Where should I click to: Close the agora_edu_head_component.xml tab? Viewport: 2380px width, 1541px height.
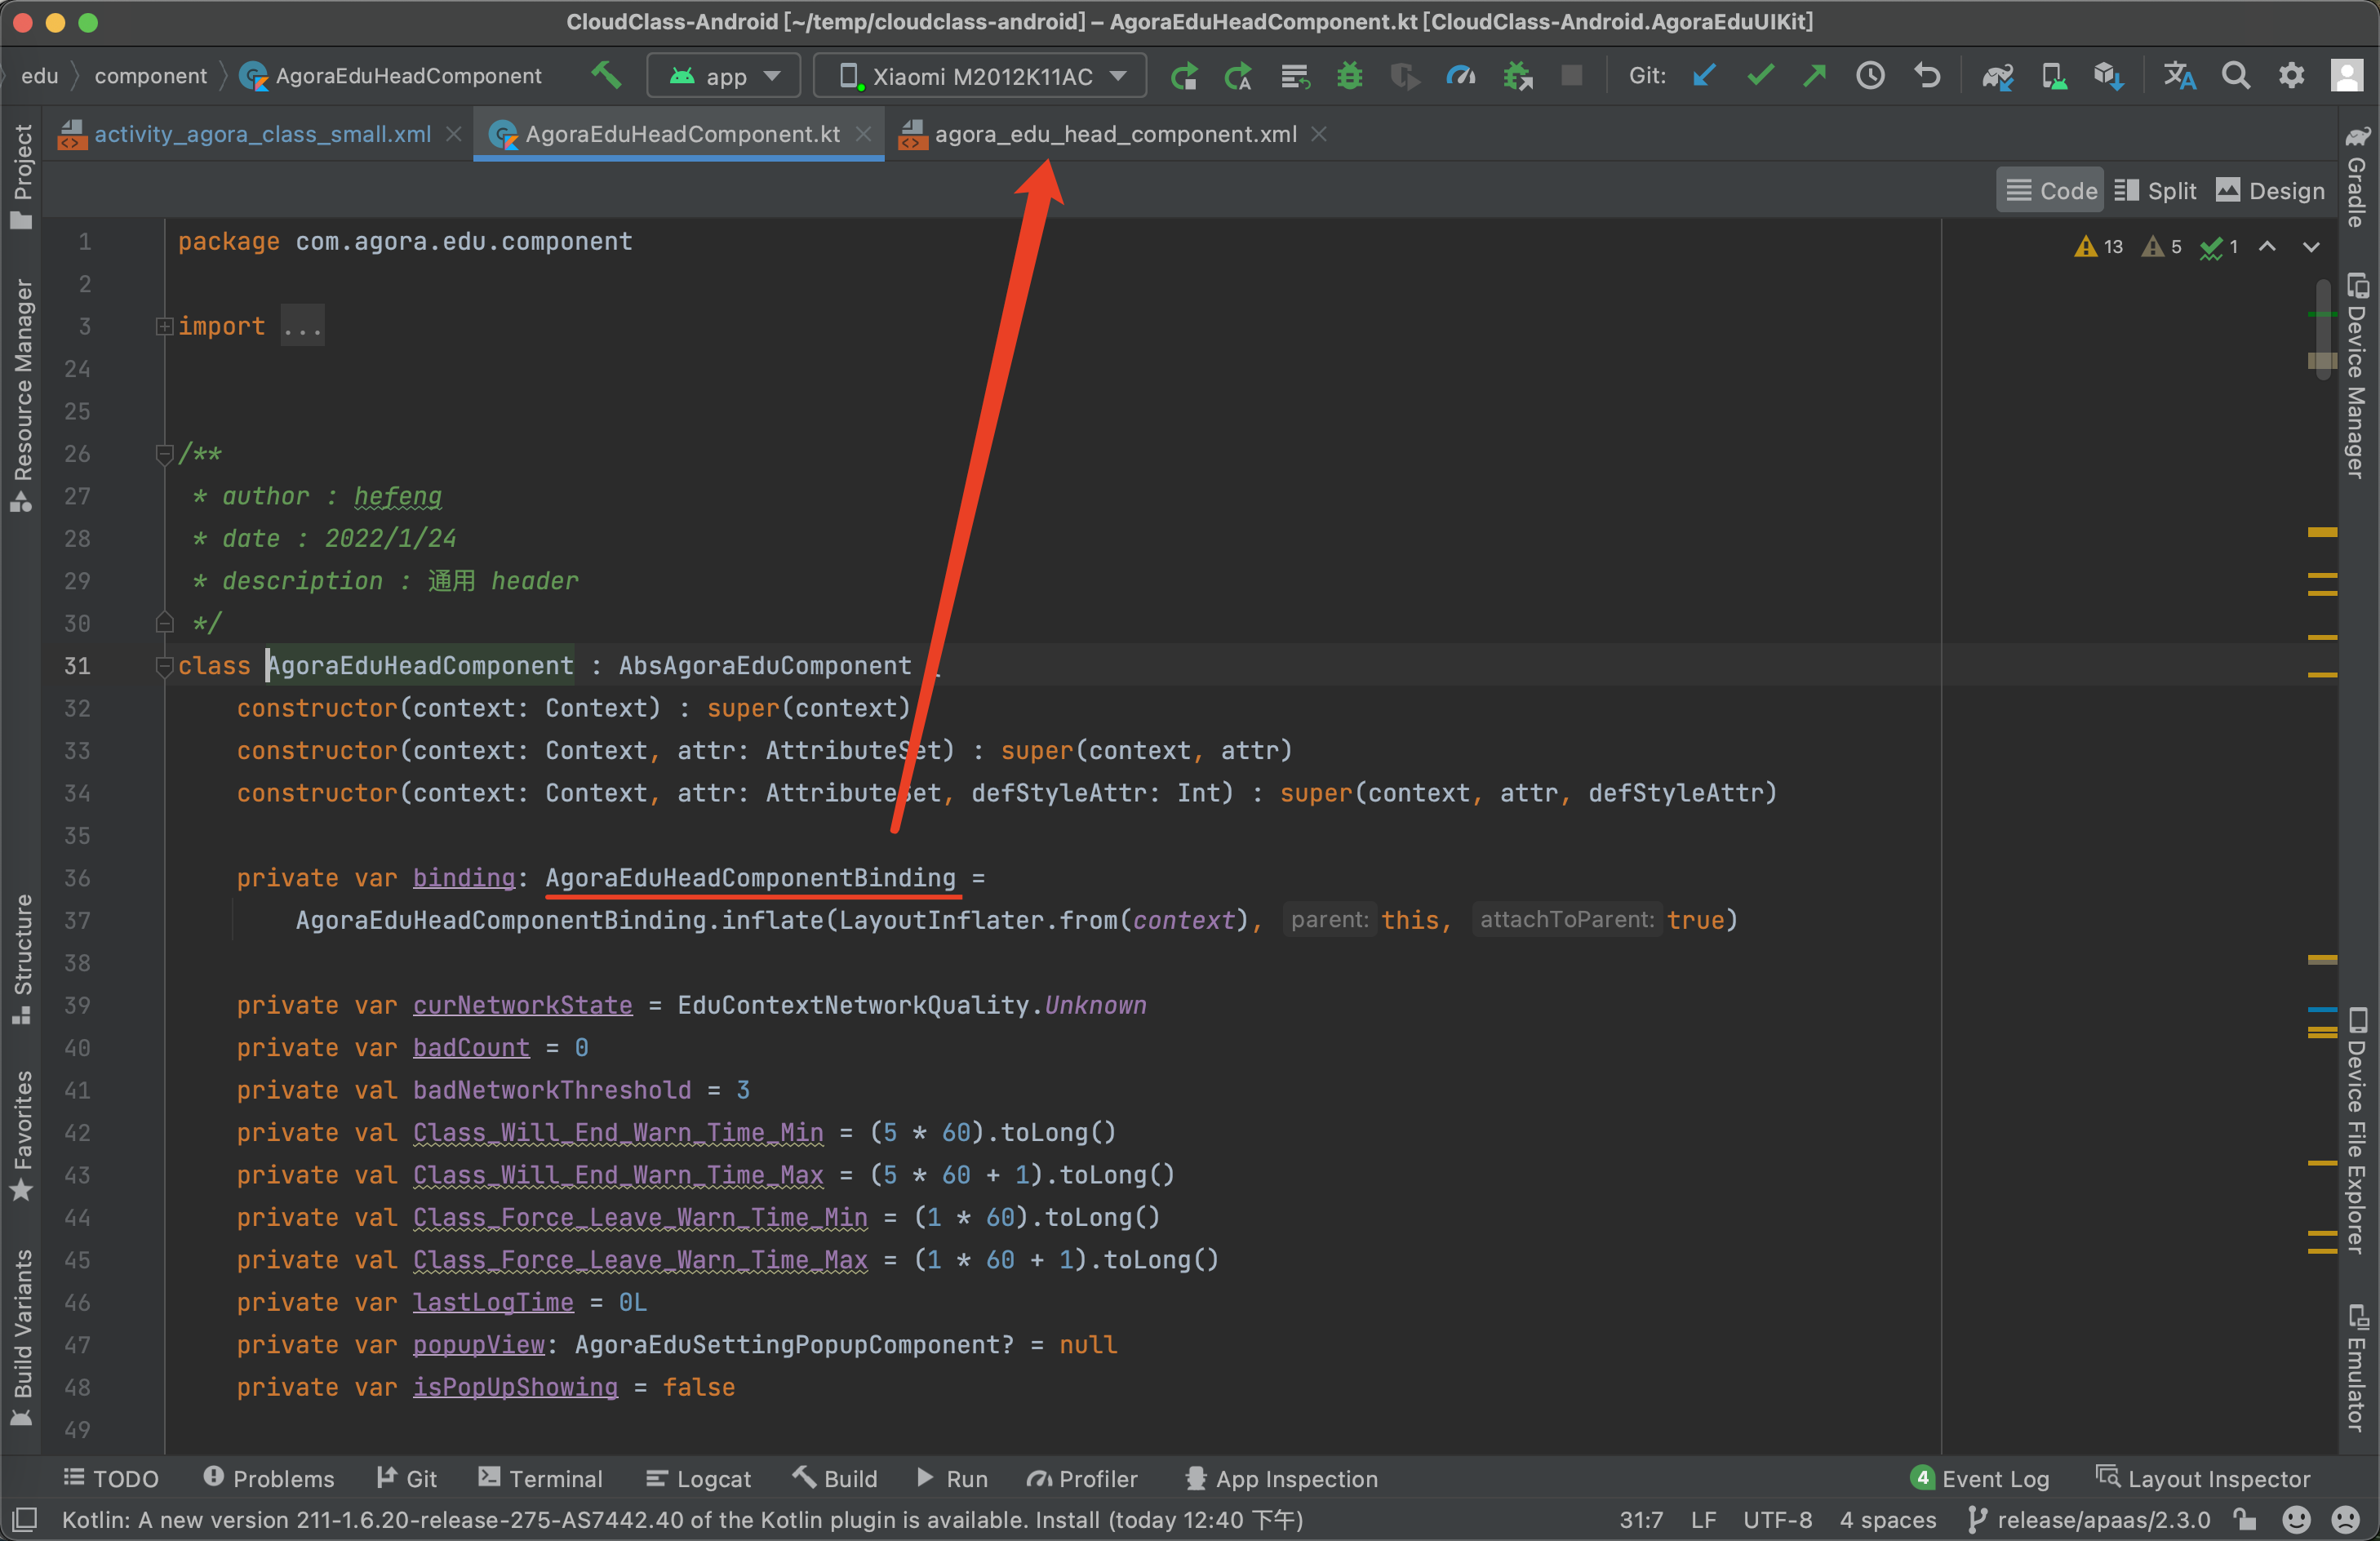coord(1319,134)
